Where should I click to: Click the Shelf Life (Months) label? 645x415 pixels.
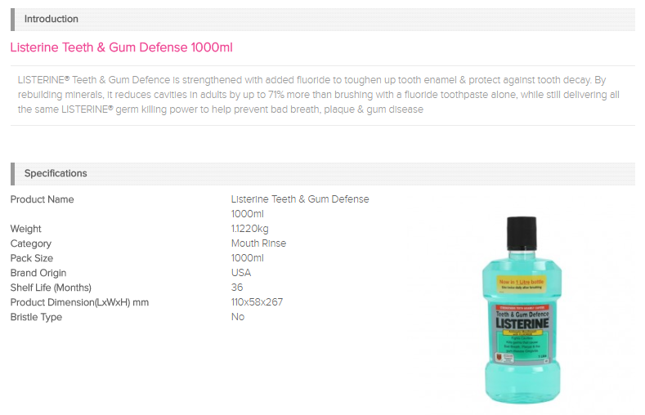point(51,288)
